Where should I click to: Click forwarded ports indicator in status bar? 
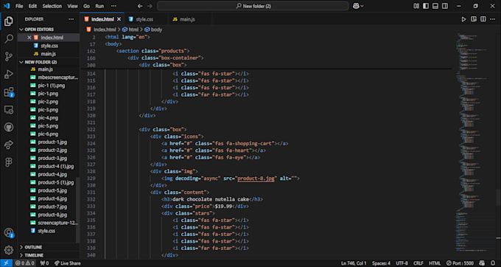click(44, 263)
